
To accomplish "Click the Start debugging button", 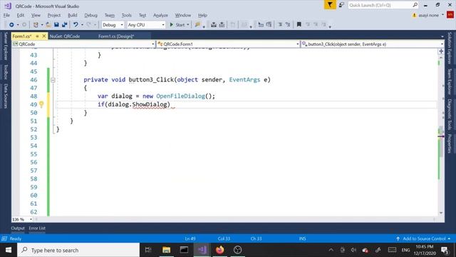I will click(x=177, y=25).
